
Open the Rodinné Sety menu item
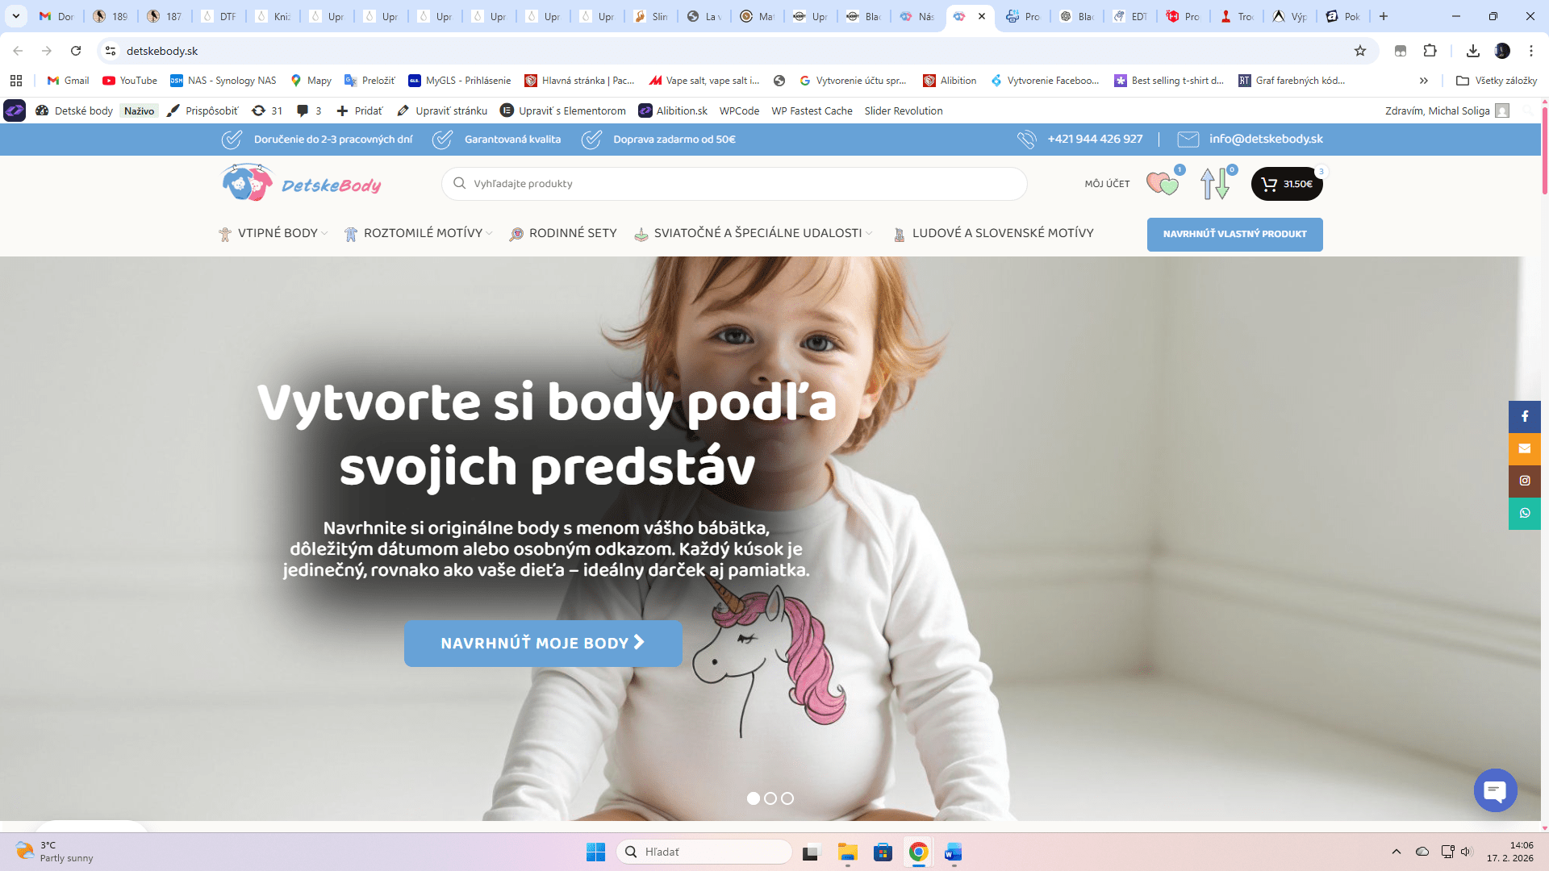pyautogui.click(x=572, y=233)
